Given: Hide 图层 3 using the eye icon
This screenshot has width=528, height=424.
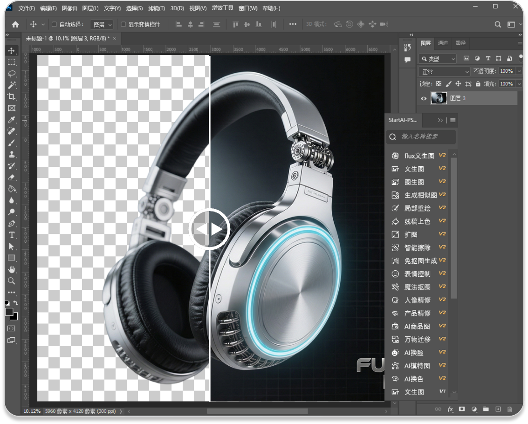Looking at the screenshot, I should pos(424,98).
